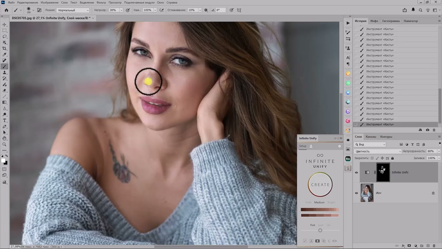This screenshot has height=249, width=442.
Task: Open the smoothing options gear
Action: click(206, 10)
